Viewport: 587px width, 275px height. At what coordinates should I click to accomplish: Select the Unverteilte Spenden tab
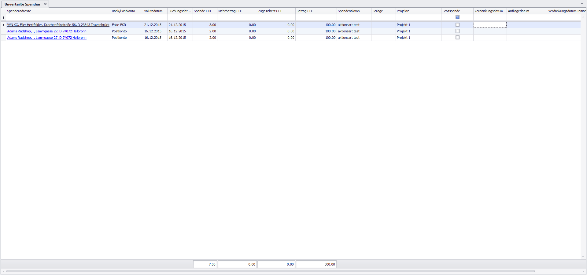[x=22, y=4]
